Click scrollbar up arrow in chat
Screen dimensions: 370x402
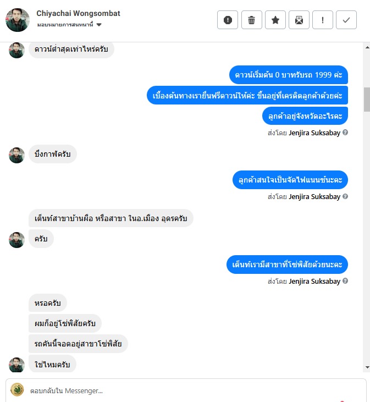367,47
